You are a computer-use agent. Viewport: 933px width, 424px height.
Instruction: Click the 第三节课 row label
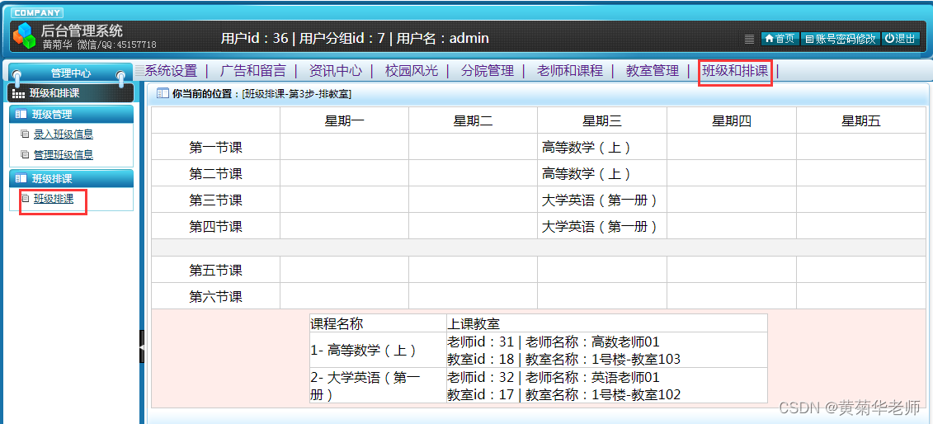pos(215,200)
